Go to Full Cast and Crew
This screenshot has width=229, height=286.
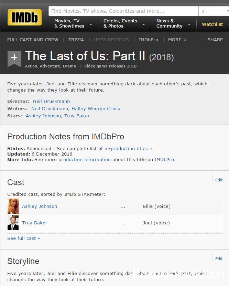click(x=33, y=40)
